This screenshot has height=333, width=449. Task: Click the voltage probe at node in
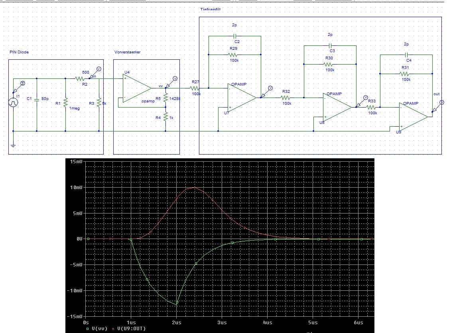95,73
